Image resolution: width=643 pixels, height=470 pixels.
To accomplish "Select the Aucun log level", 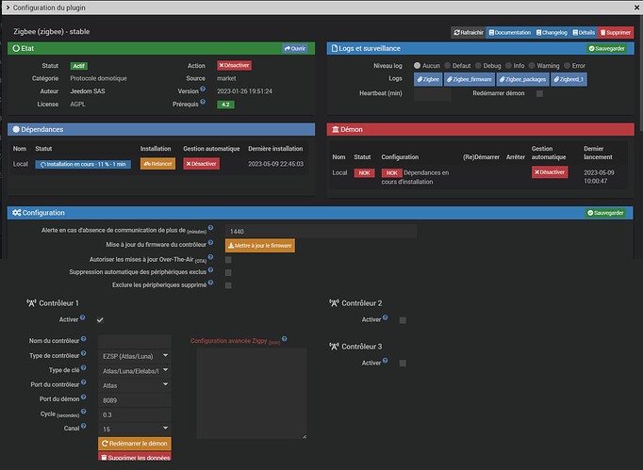I will [x=417, y=66].
